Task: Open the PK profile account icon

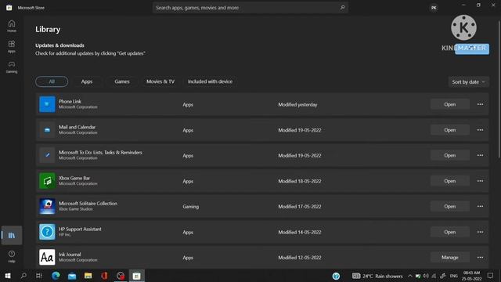Action: pyautogui.click(x=434, y=8)
